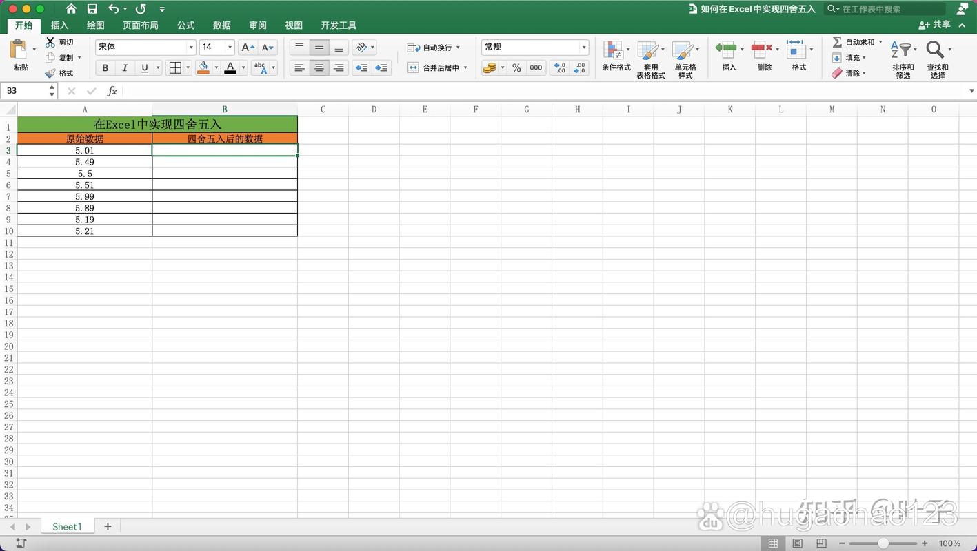Viewport: 977px width, 551px height.
Task: Toggle middle vertical alignment
Action: [x=319, y=48]
